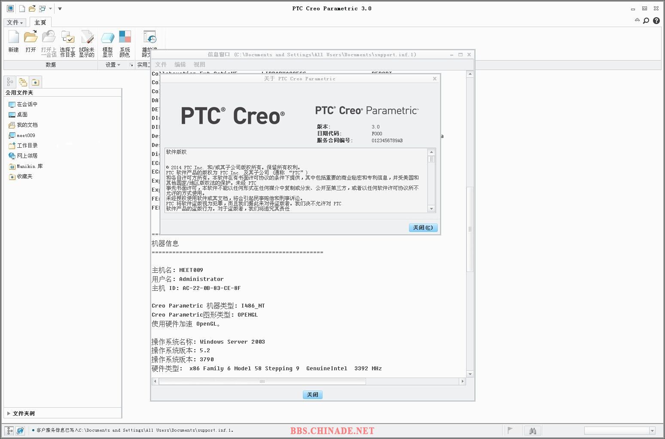Click the flag icon in the status bar
The image size is (665, 439).
click(510, 430)
